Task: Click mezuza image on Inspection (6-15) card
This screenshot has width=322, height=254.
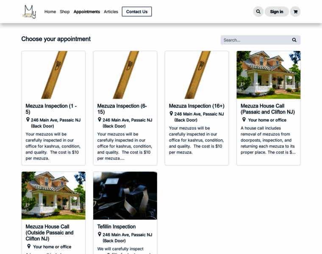Action: click(x=125, y=75)
